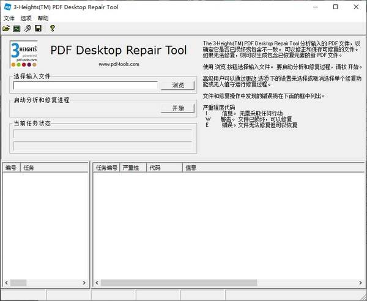Screen dimensions: 367x301
Task: Click the 代码 column header
Action: pos(165,168)
